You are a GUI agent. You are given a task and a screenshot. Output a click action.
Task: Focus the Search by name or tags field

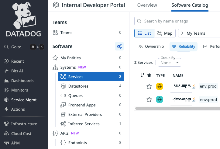tap(177, 21)
